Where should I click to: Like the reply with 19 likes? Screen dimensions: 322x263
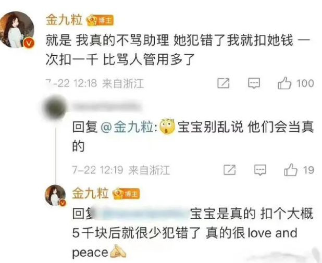291,170
